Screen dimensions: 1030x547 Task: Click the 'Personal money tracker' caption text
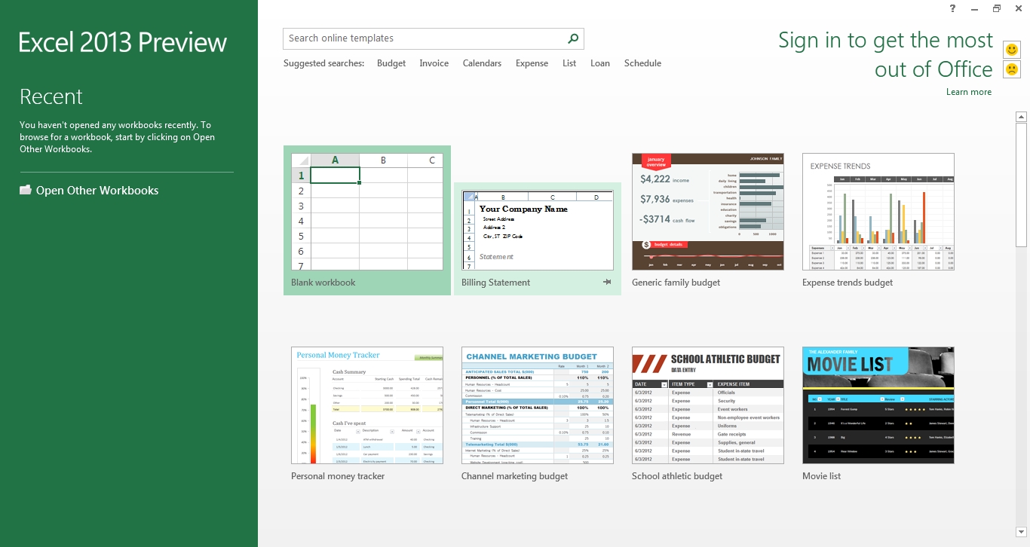[x=338, y=476]
